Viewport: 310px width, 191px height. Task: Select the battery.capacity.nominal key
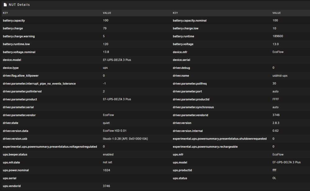(x=190, y=20)
